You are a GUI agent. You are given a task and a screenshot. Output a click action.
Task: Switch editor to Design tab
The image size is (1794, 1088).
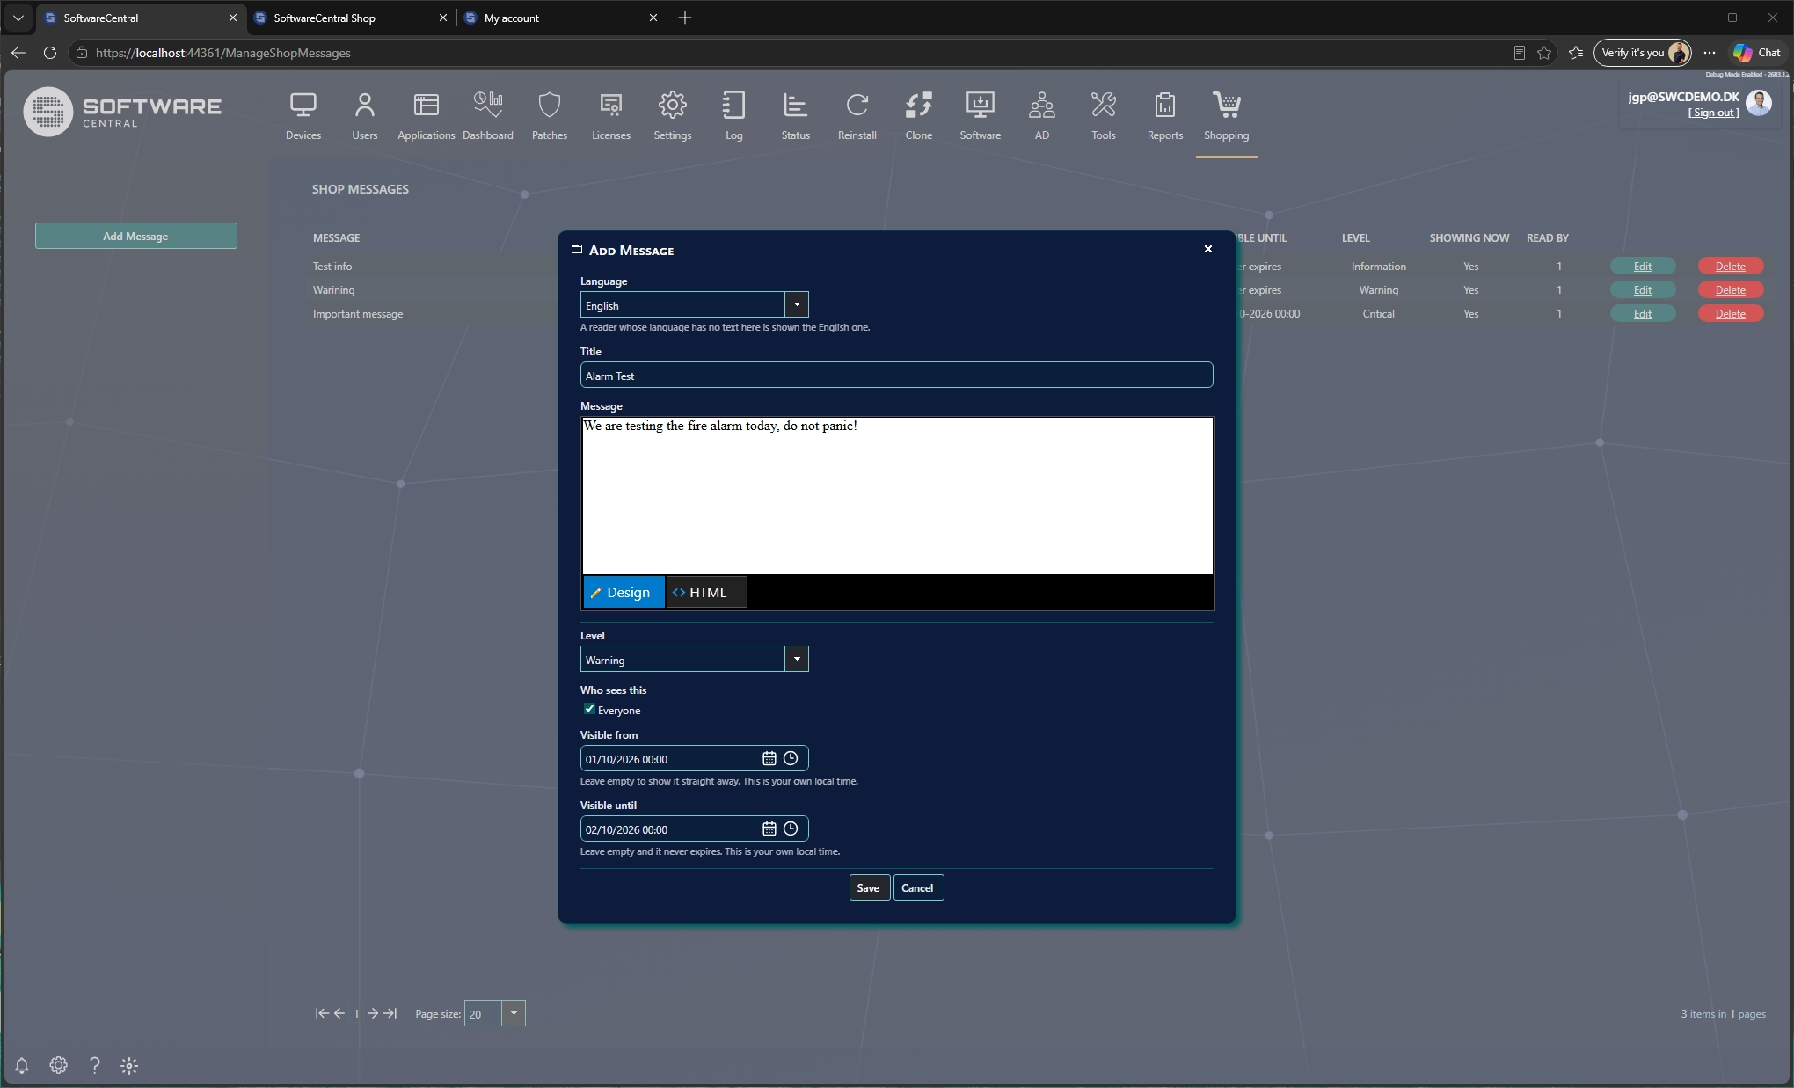coord(624,592)
